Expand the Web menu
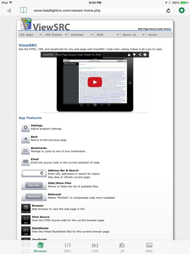This screenshot has width=190, height=254. coord(108,35)
